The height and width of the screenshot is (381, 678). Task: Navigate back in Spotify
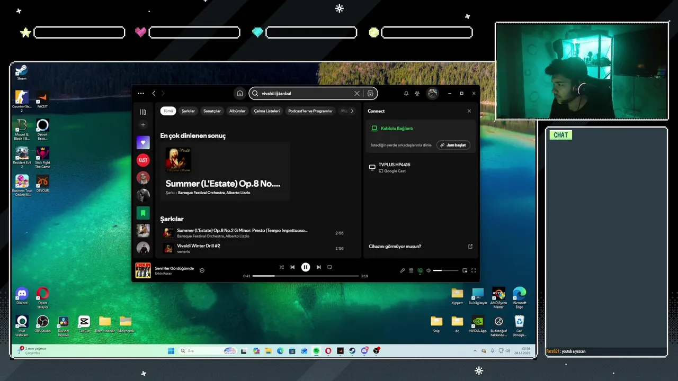(154, 93)
